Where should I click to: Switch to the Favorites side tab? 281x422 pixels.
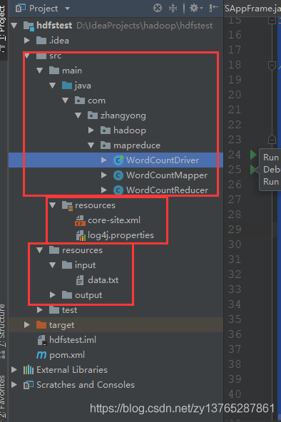point(3,396)
